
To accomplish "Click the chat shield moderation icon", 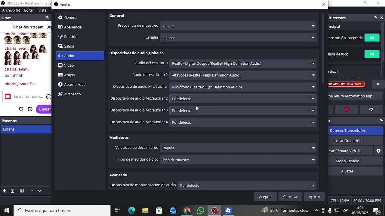I will [21, 109].
